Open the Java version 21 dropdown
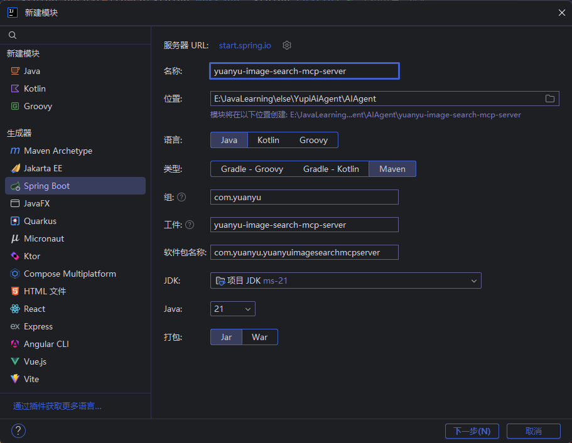The width and height of the screenshot is (572, 443). click(233, 309)
